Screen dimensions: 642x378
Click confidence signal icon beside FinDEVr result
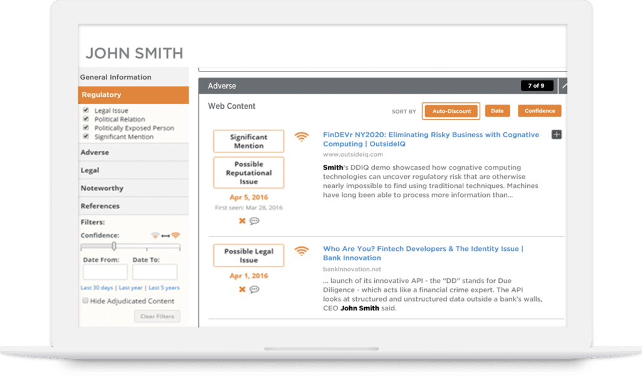point(302,137)
